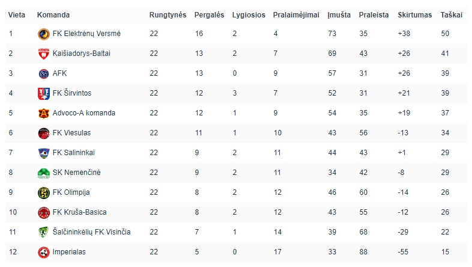
Task: Sort by the Pergalės column header
Action: click(209, 15)
